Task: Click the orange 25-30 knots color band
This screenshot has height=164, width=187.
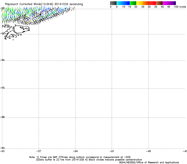Action: 146,3
